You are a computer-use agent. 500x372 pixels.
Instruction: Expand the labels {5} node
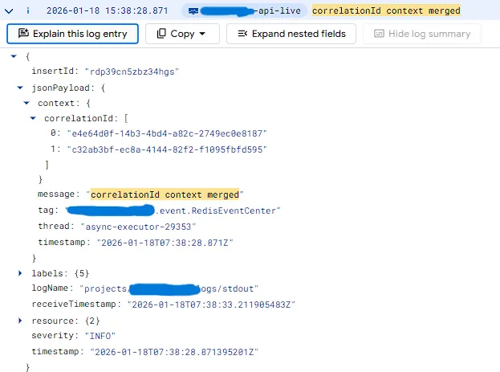pos(20,273)
